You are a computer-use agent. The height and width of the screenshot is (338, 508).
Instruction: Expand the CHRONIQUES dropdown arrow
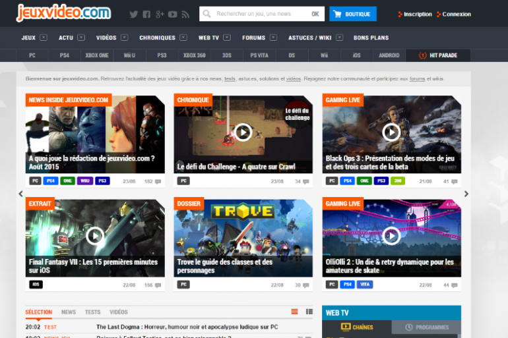(x=183, y=38)
